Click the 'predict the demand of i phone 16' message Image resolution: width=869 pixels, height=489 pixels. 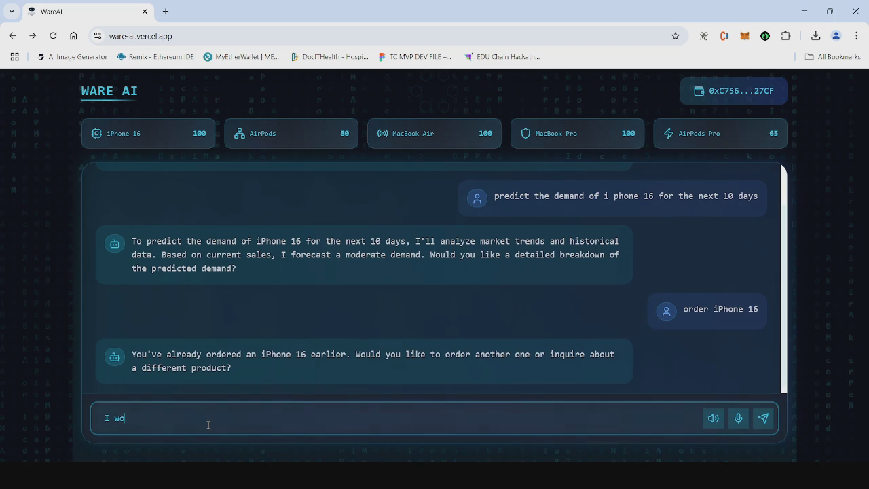(626, 196)
